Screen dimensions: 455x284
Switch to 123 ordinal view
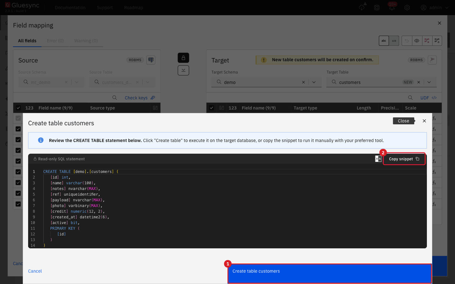(394, 41)
